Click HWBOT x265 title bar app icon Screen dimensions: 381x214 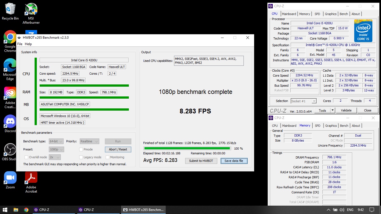pos(19,38)
